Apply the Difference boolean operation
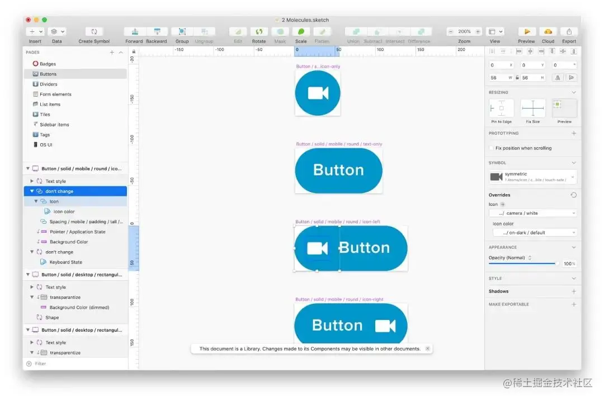 pyautogui.click(x=421, y=31)
